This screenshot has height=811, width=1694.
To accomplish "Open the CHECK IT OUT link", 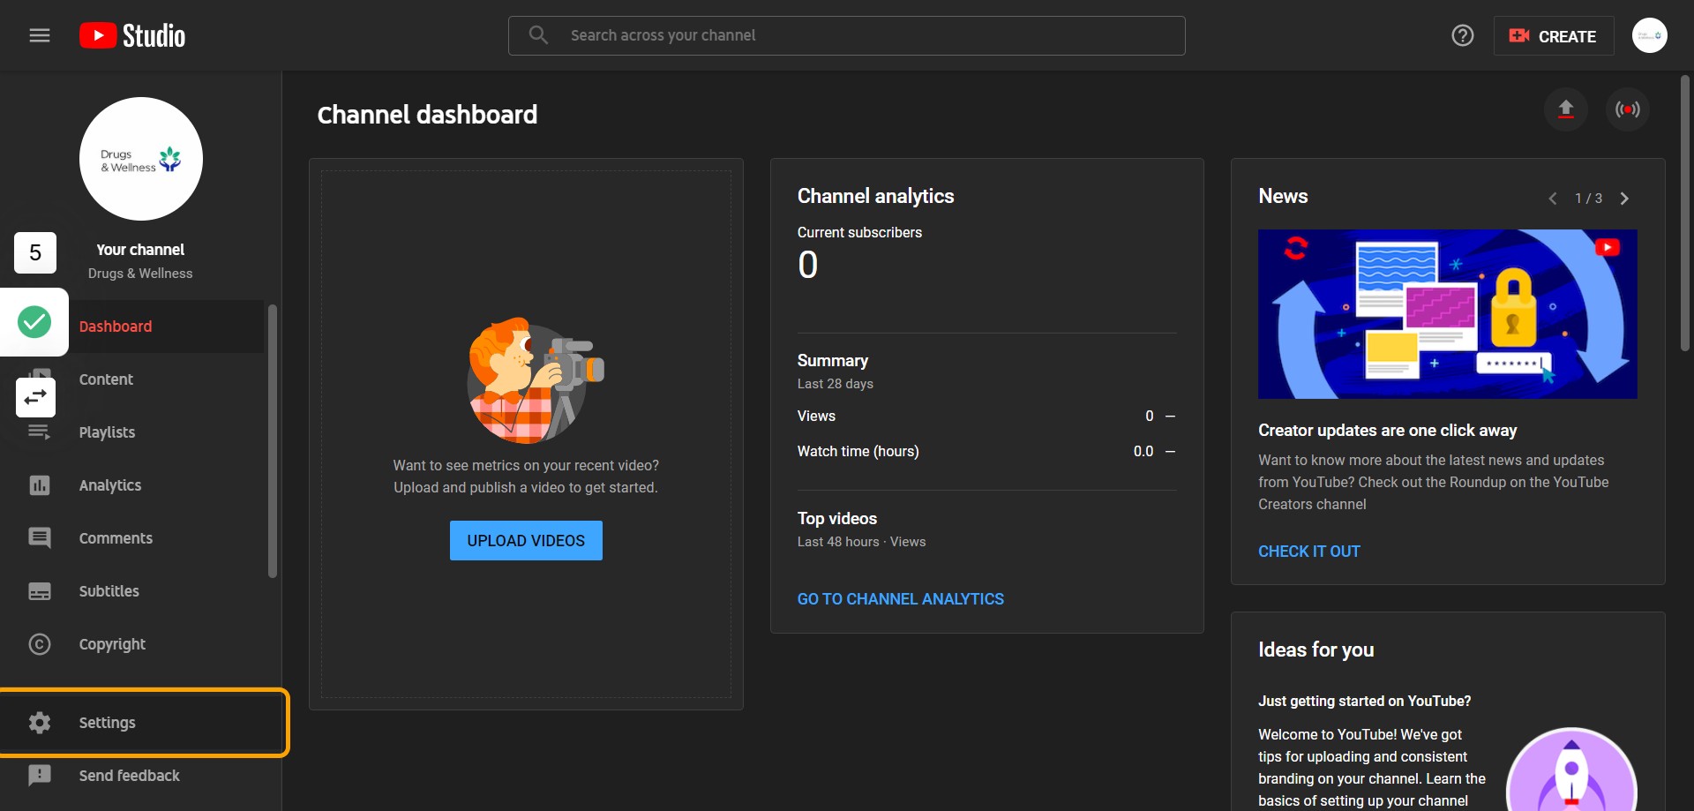I will tap(1309, 552).
